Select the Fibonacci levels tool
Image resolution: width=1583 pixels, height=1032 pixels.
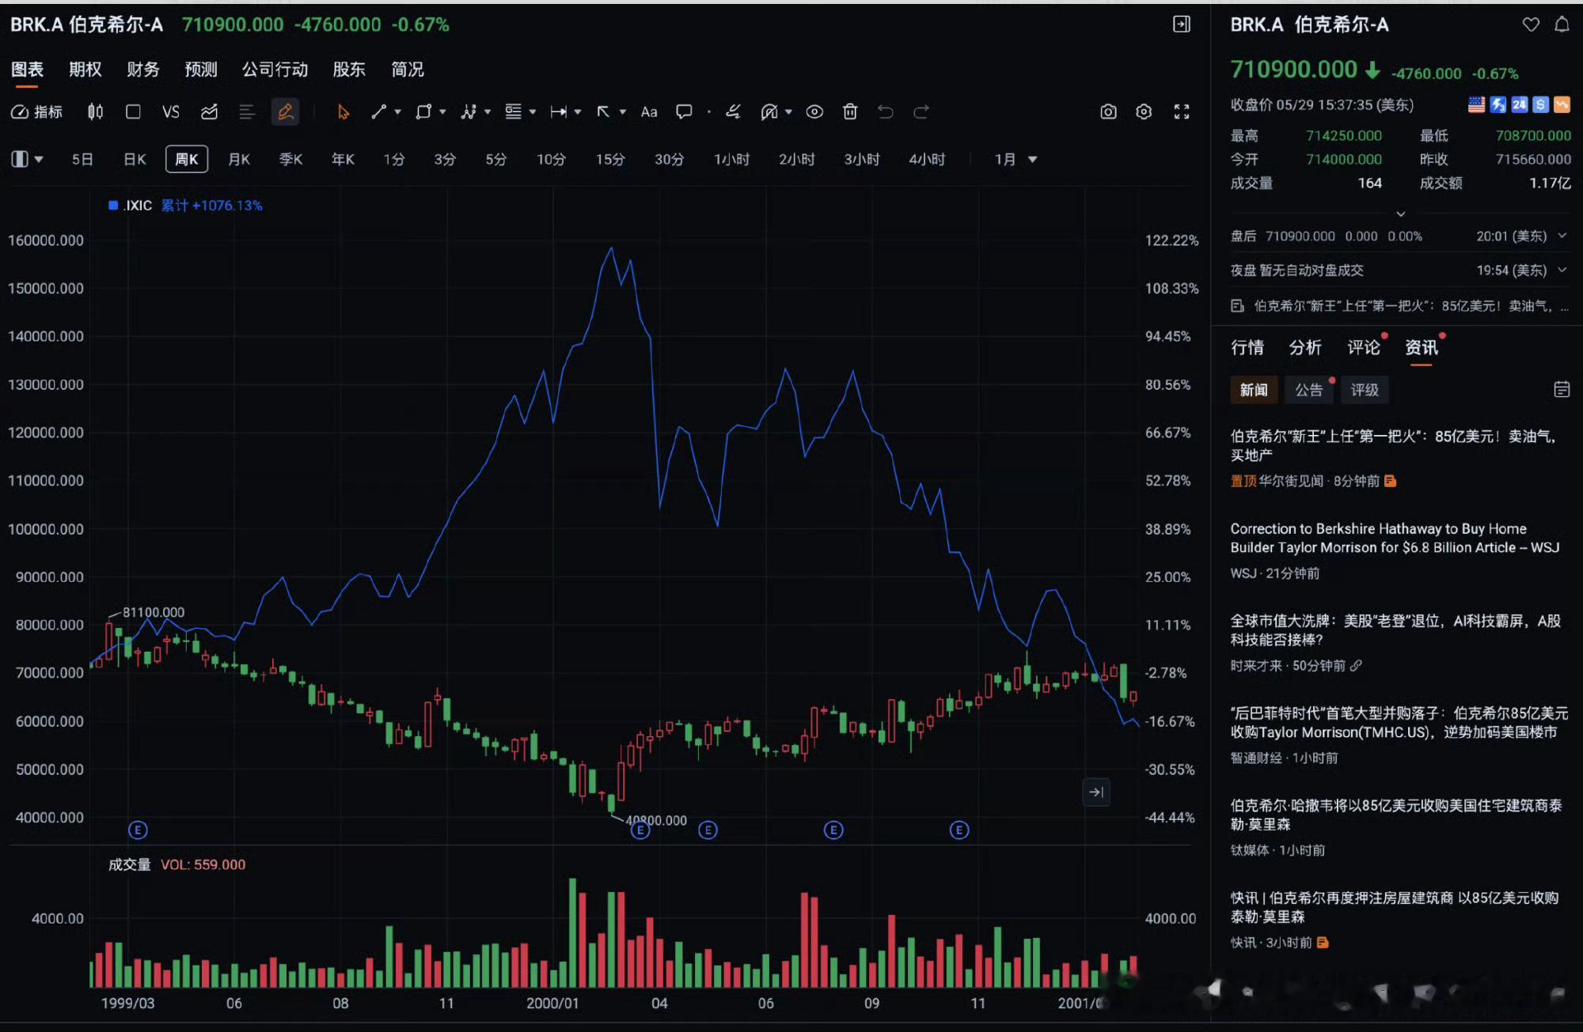click(513, 112)
